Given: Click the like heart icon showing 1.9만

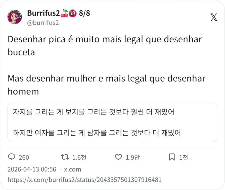Looking at the screenshot, I should [x=118, y=157].
